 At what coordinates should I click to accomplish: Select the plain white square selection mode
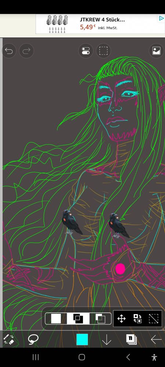[x=56, y=319]
